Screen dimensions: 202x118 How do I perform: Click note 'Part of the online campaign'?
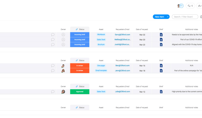click(188, 71)
